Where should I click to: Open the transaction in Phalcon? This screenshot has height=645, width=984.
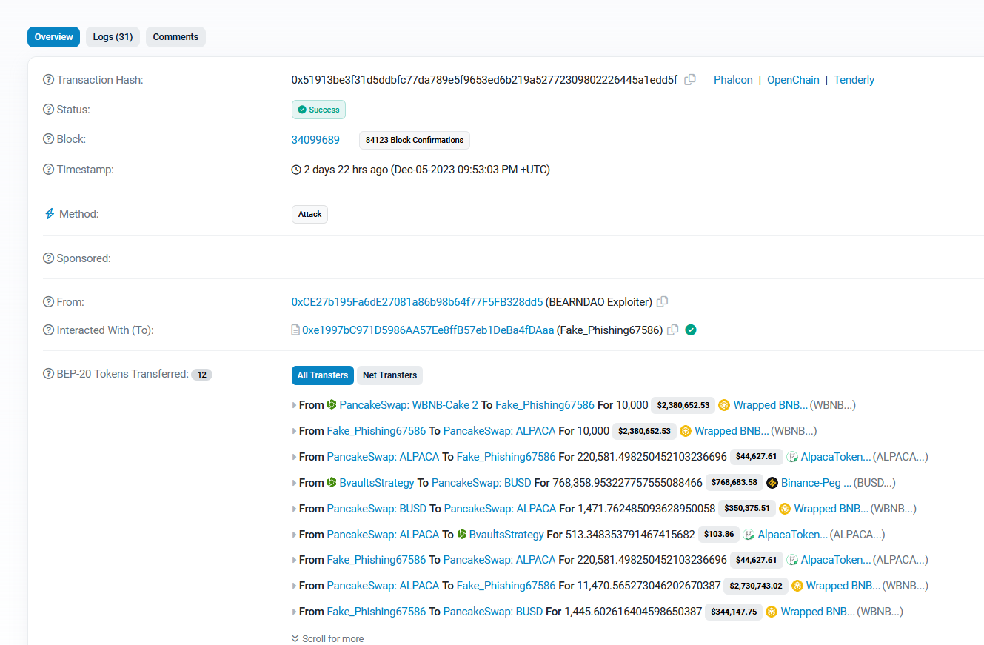click(733, 80)
